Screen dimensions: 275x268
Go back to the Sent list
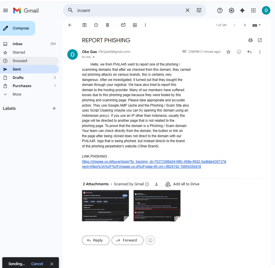click(70, 25)
